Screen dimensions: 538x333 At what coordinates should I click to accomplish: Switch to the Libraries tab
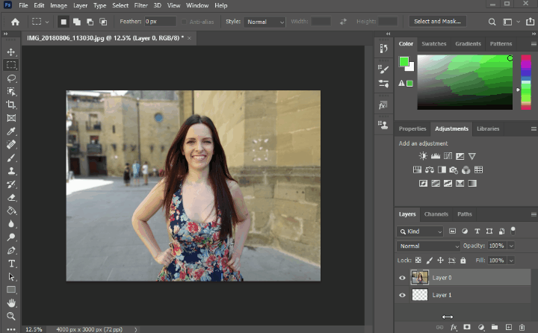pyautogui.click(x=488, y=128)
